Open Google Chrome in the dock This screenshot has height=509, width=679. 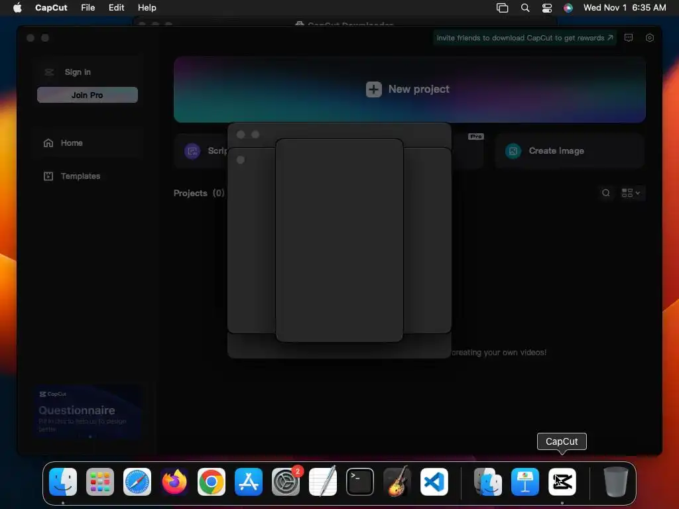pyautogui.click(x=212, y=482)
